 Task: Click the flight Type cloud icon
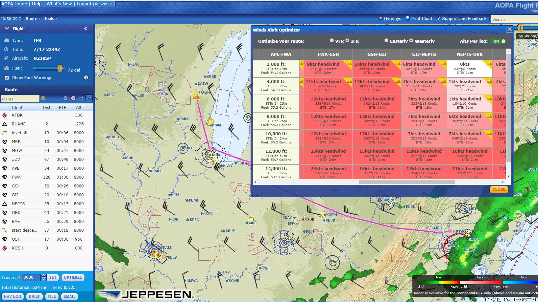pyautogui.click(x=7, y=40)
